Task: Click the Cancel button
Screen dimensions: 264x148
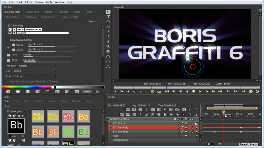Action: tap(243, 144)
